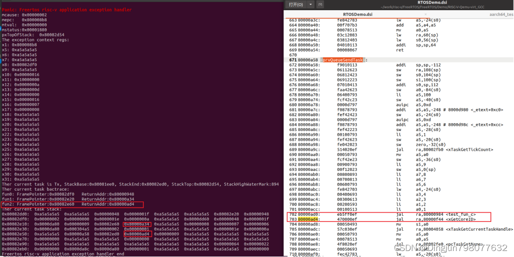Click stack dump row address 0x80082e30:
This screenshot has height=257, width=514.
click(x=15, y=229)
